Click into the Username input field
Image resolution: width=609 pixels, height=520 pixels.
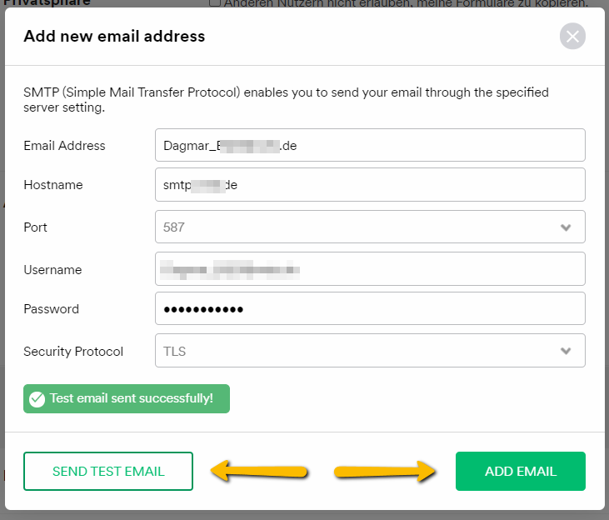(x=370, y=269)
